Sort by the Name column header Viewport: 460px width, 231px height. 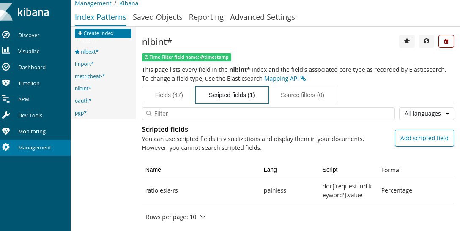pyautogui.click(x=153, y=170)
